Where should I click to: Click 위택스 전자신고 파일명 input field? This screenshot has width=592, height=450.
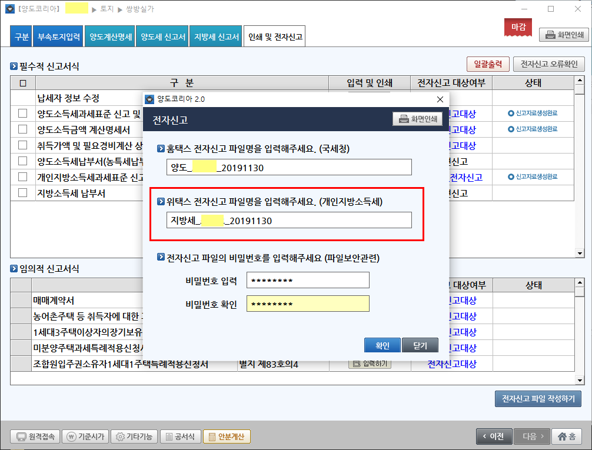tap(289, 220)
